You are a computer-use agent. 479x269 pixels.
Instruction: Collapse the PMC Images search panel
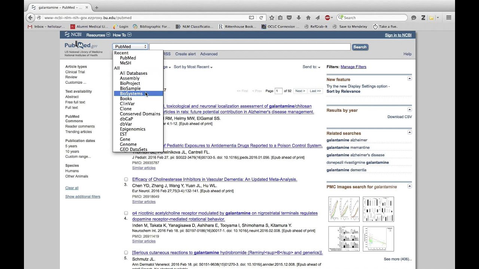point(409,186)
